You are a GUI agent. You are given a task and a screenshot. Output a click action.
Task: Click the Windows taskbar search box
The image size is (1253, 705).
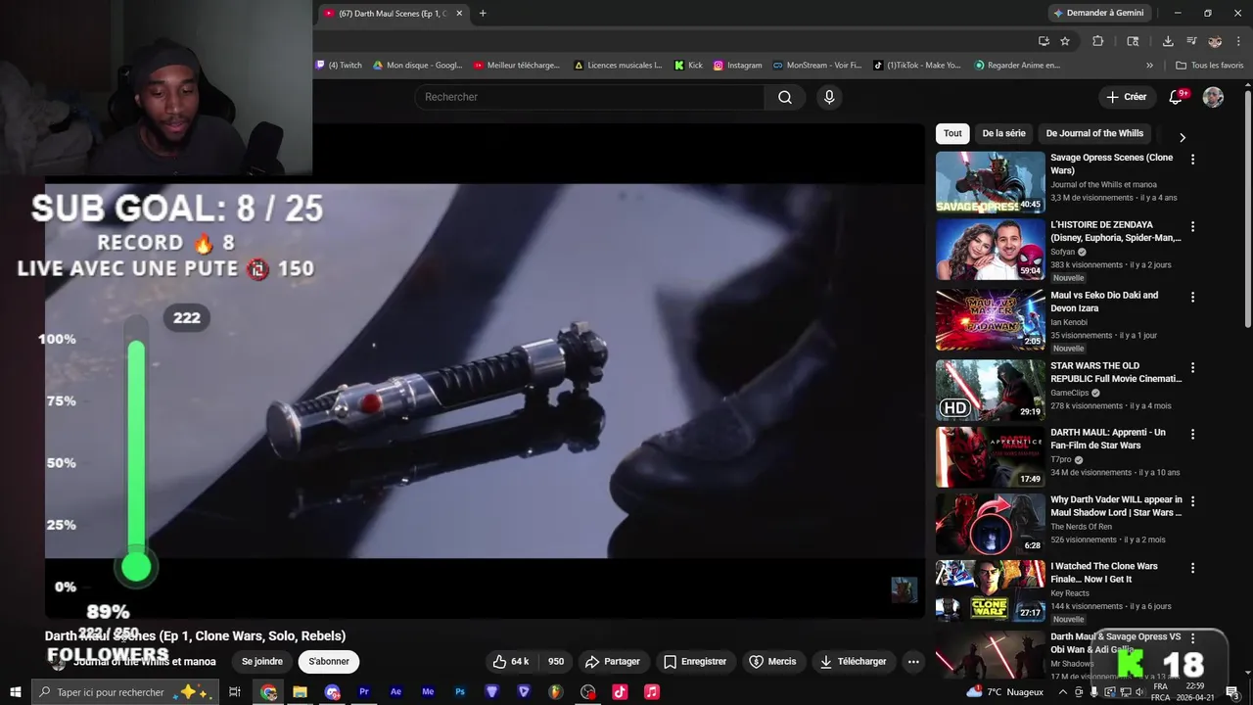click(x=124, y=692)
